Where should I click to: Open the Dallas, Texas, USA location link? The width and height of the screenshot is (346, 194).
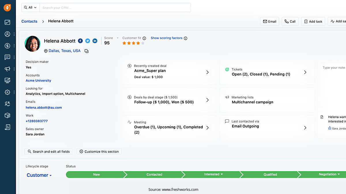(65, 51)
